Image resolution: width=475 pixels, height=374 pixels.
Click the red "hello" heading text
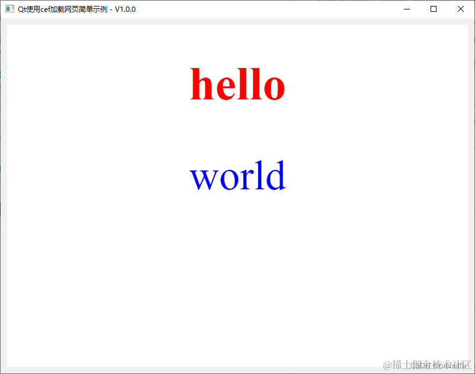point(237,84)
